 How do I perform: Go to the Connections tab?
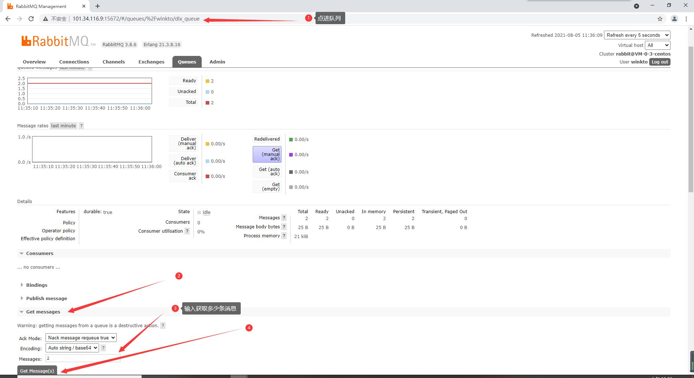pos(74,62)
